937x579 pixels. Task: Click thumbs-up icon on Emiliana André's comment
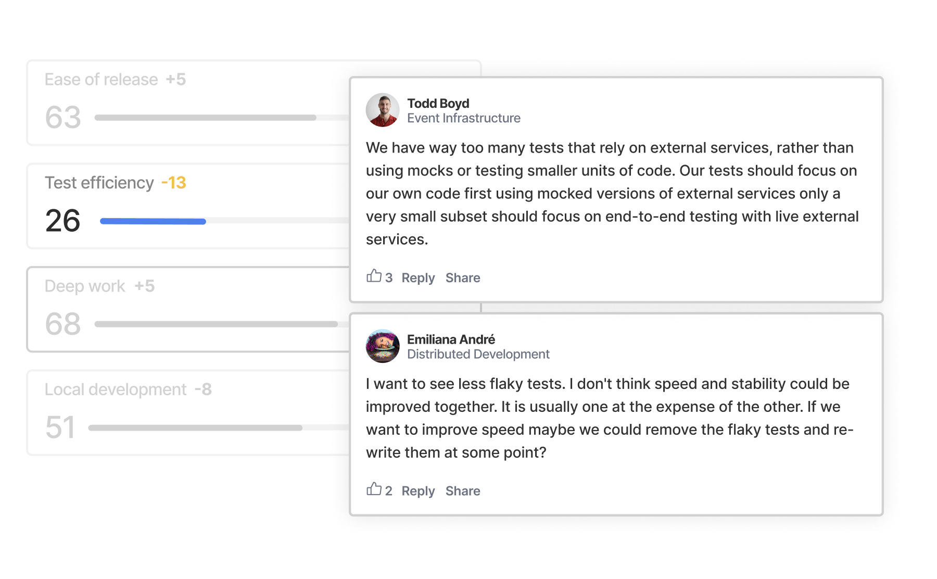[x=374, y=489]
